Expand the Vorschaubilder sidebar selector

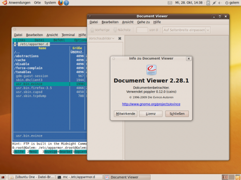click(x=101, y=38)
